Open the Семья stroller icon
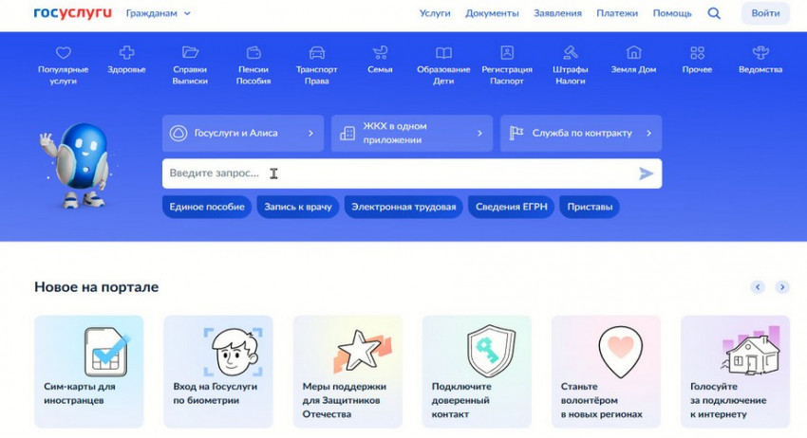The image size is (807, 438). pos(381,52)
